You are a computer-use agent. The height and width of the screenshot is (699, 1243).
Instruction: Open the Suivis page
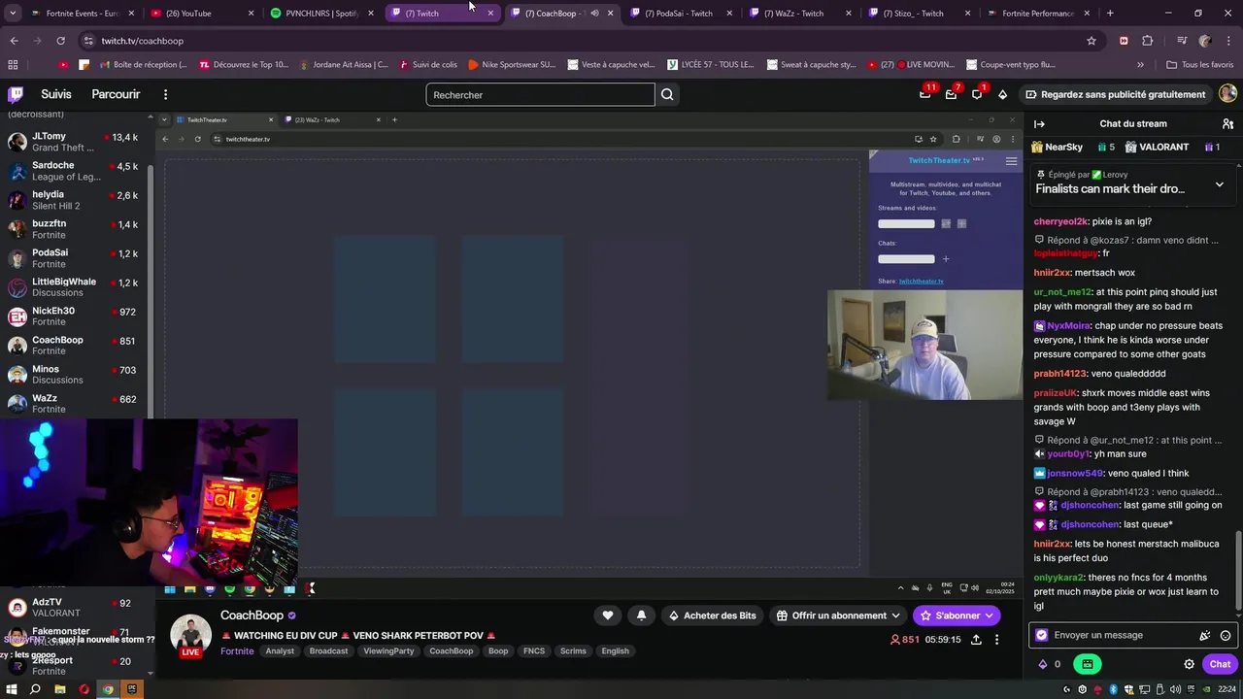pos(56,94)
